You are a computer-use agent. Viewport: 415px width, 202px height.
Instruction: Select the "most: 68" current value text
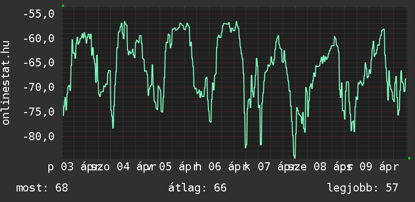click(42, 188)
